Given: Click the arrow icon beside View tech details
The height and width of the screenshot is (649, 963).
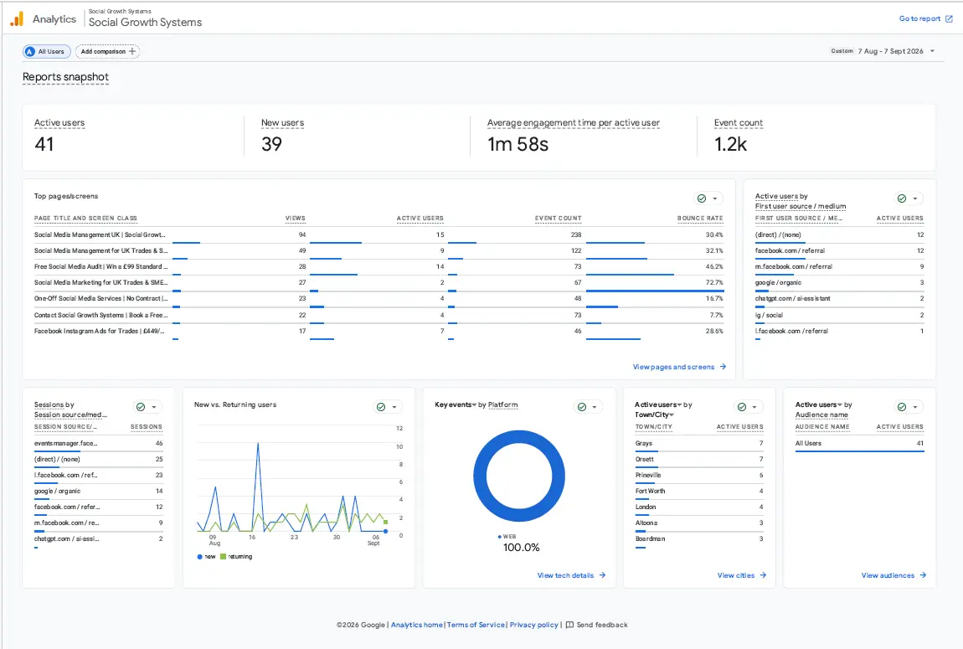Looking at the screenshot, I should 602,575.
